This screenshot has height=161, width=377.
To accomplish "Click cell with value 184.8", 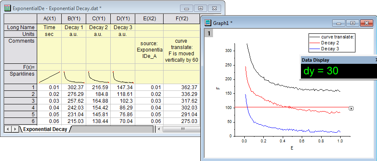I will (x=98, y=94).
